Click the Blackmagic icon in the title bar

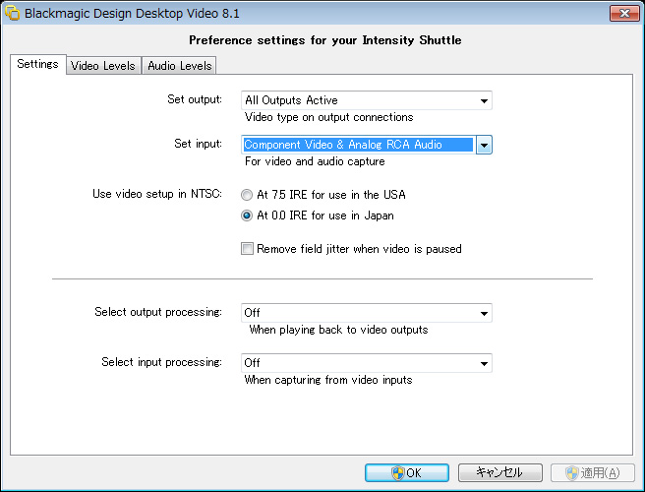pos(13,14)
